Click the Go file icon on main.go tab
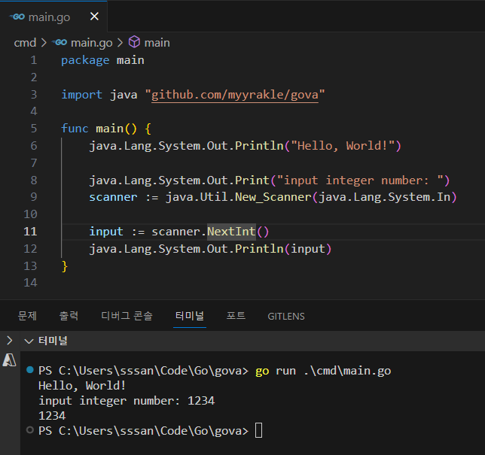This screenshot has width=485, height=455. tap(18, 17)
